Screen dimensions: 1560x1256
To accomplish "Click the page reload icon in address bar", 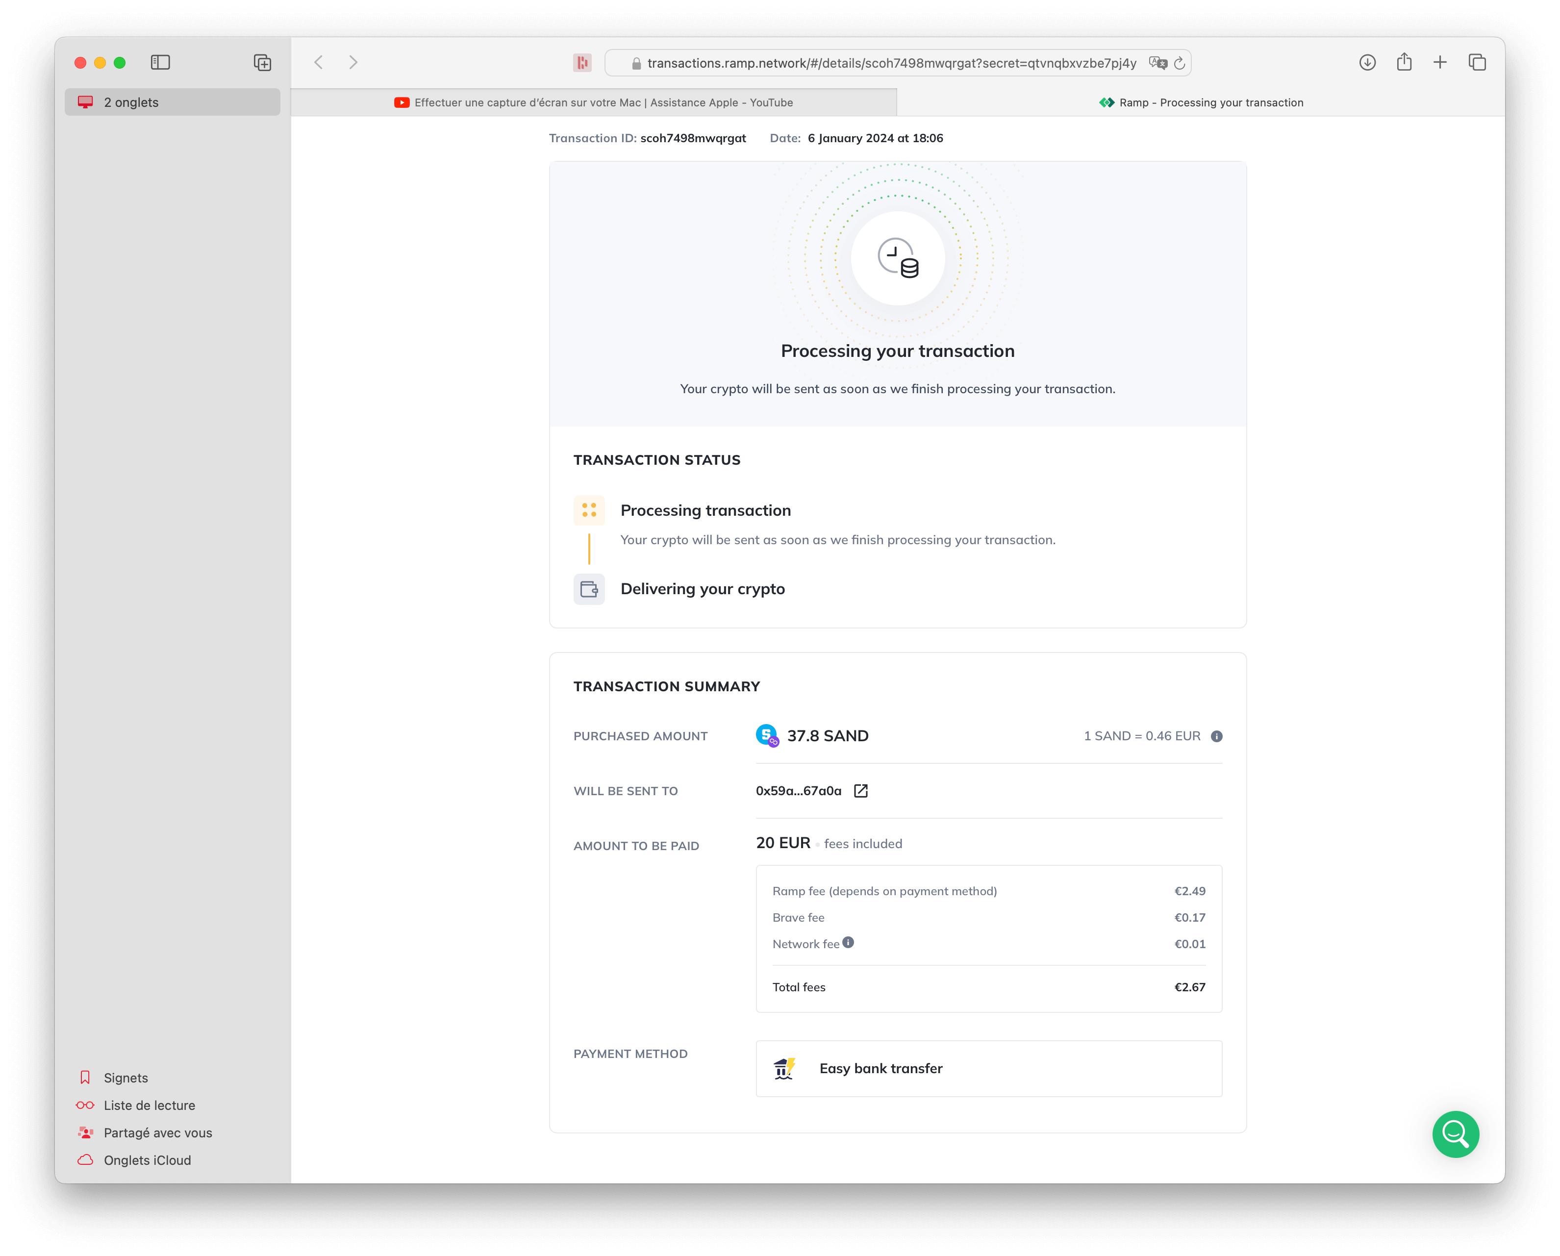I will [x=1179, y=63].
